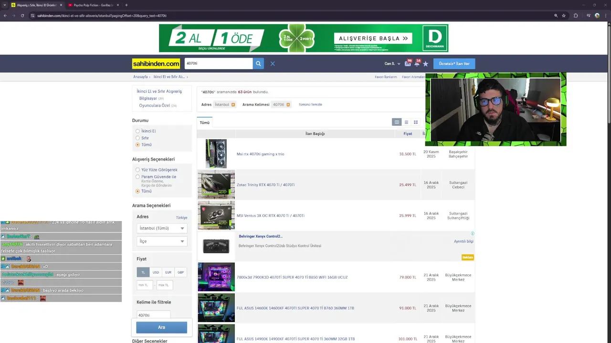
Task: Open favorites star icon in site header
Action: pyautogui.click(x=425, y=63)
